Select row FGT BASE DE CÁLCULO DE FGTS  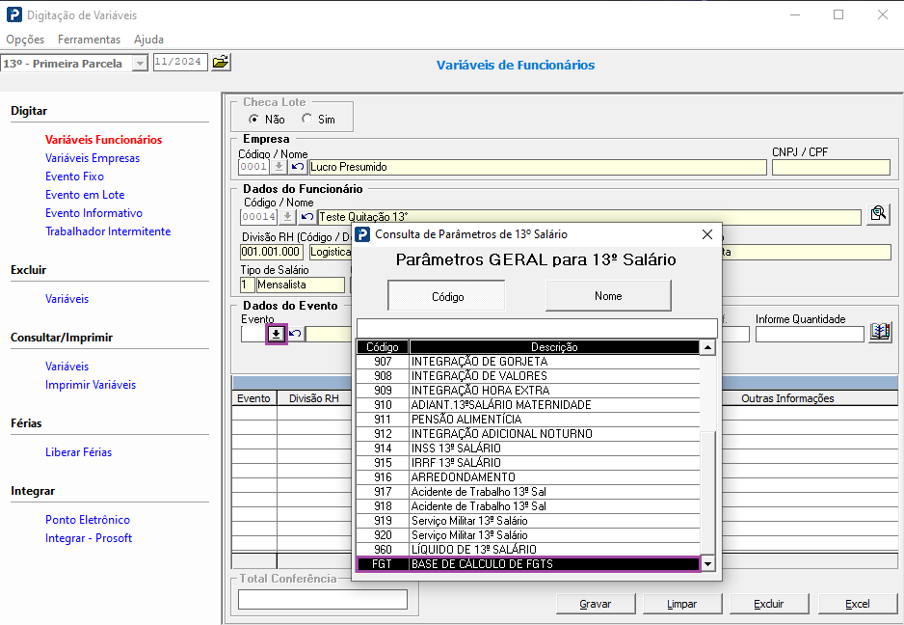pos(528,564)
